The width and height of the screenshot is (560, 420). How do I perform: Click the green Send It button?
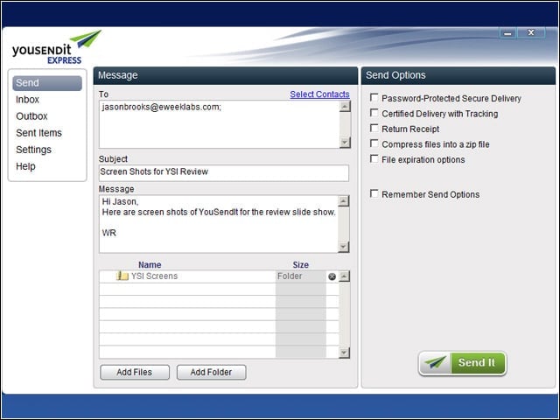(462, 363)
